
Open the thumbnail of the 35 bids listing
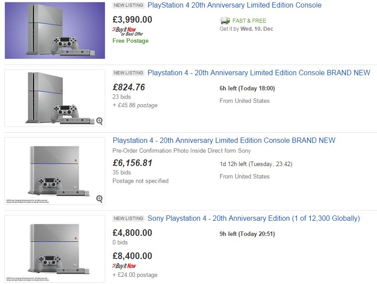point(55,171)
